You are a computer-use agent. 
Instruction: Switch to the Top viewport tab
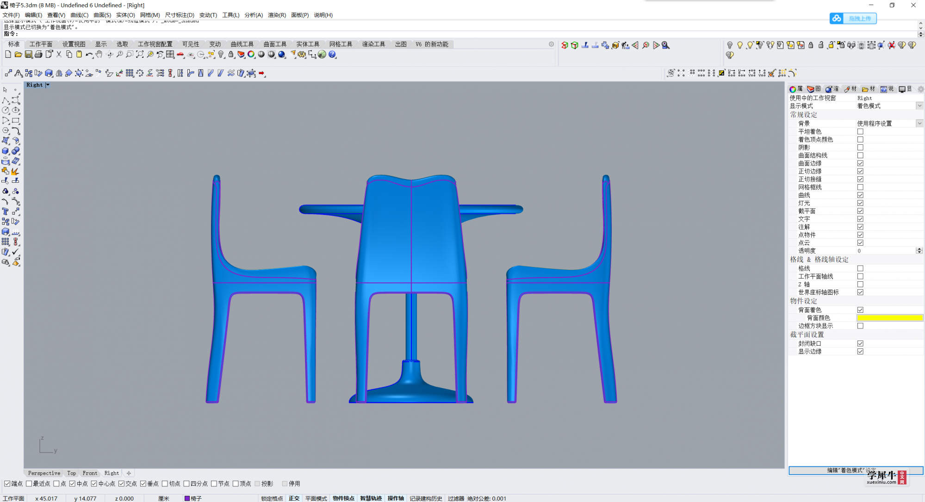coord(71,473)
